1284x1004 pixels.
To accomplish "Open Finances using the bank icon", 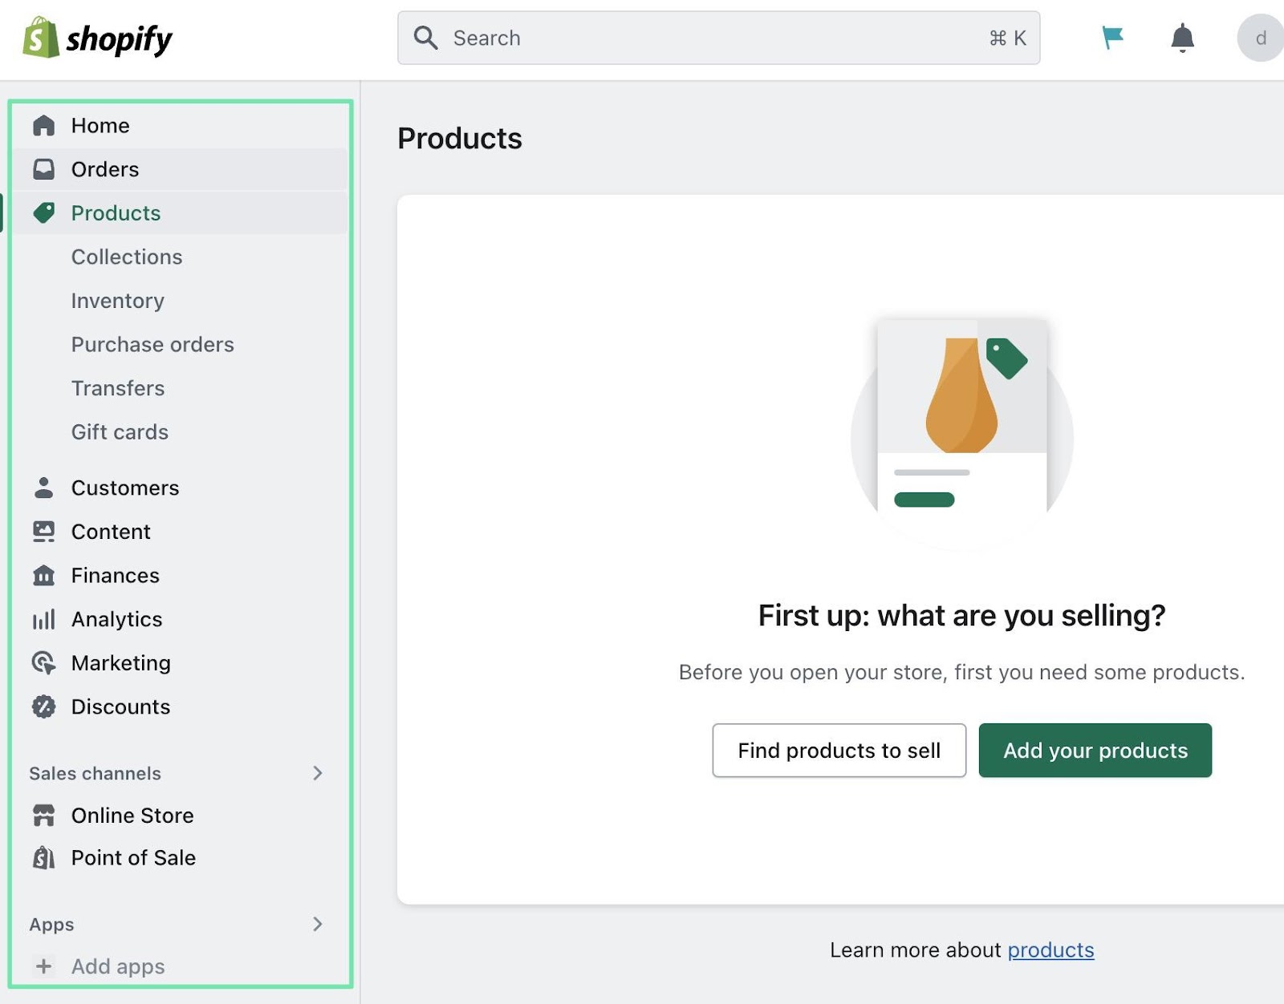I will click(x=43, y=575).
